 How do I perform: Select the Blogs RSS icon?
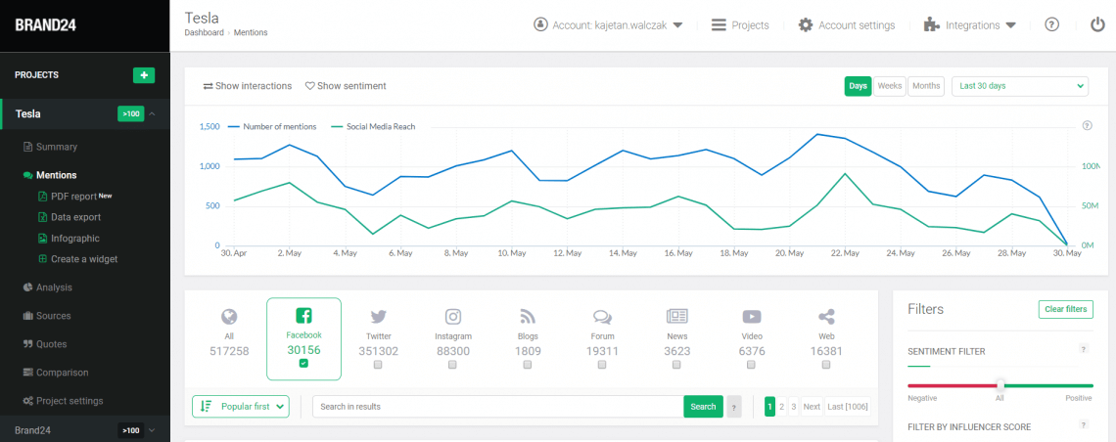coord(528,317)
